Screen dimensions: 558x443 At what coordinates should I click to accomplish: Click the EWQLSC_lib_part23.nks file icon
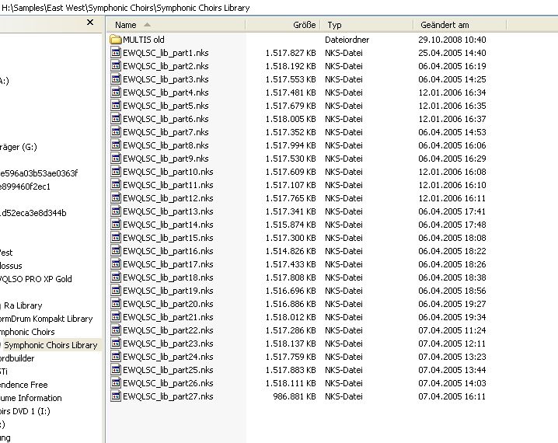coord(116,344)
